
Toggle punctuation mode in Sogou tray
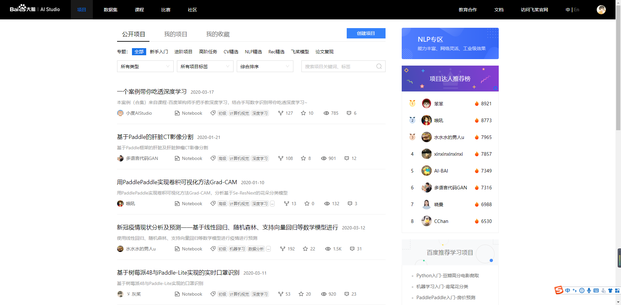point(575,290)
